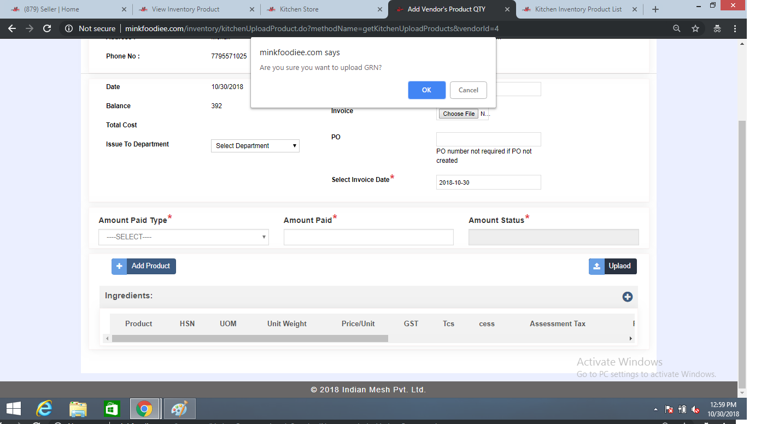This screenshot has width=761, height=424.
Task: Click the invoice date field 2018-10-30
Action: (489, 182)
